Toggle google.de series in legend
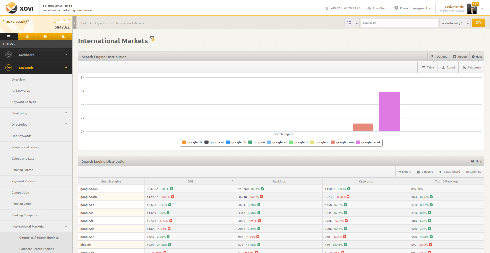 tap(192, 142)
